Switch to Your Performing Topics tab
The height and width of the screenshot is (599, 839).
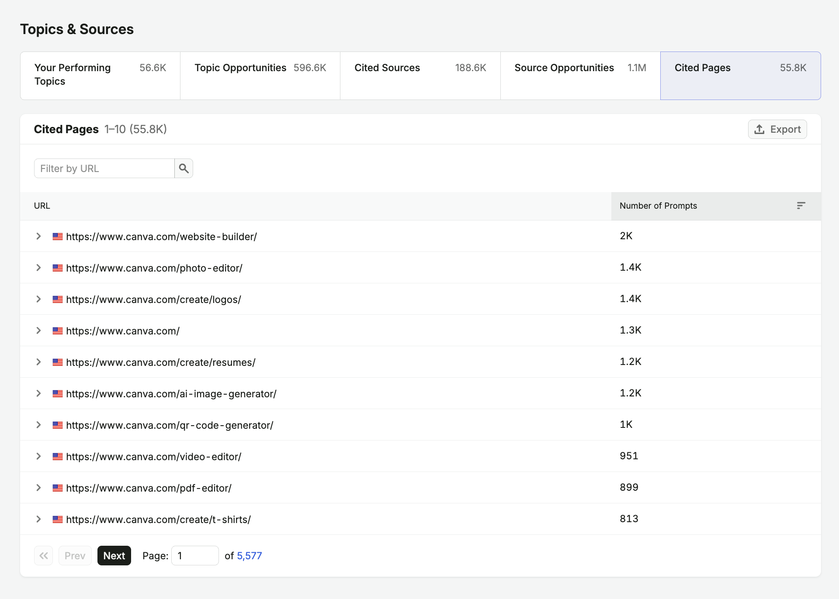101,76
